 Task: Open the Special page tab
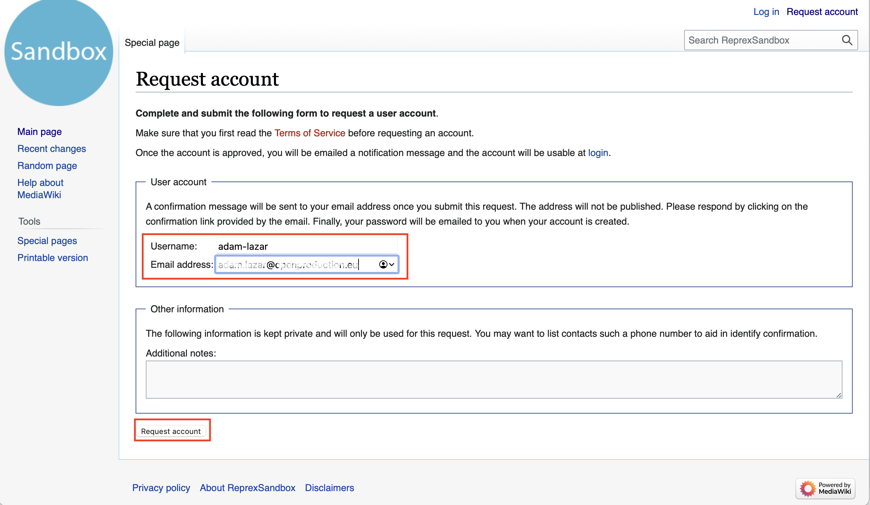[x=152, y=42]
